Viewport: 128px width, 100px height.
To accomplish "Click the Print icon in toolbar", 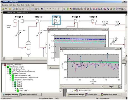I will tap(36, 9).
